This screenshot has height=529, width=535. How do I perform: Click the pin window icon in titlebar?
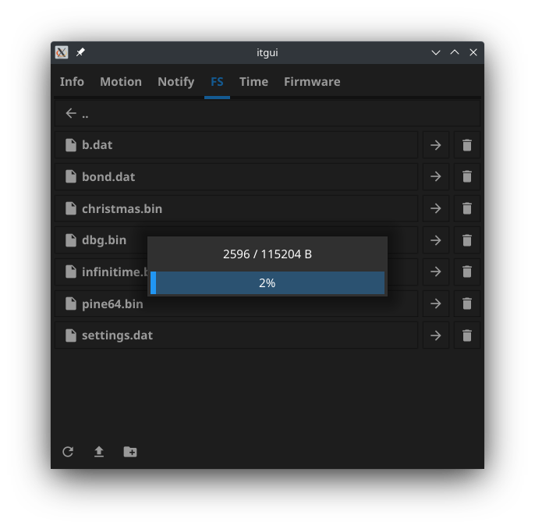tap(80, 53)
